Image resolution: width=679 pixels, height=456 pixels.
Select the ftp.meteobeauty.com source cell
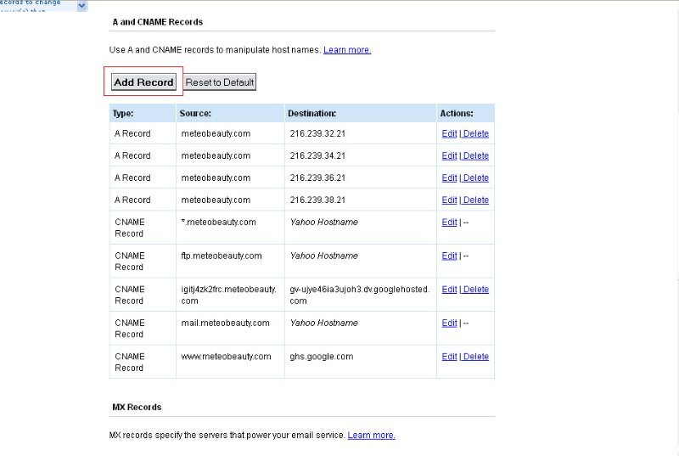pos(230,262)
